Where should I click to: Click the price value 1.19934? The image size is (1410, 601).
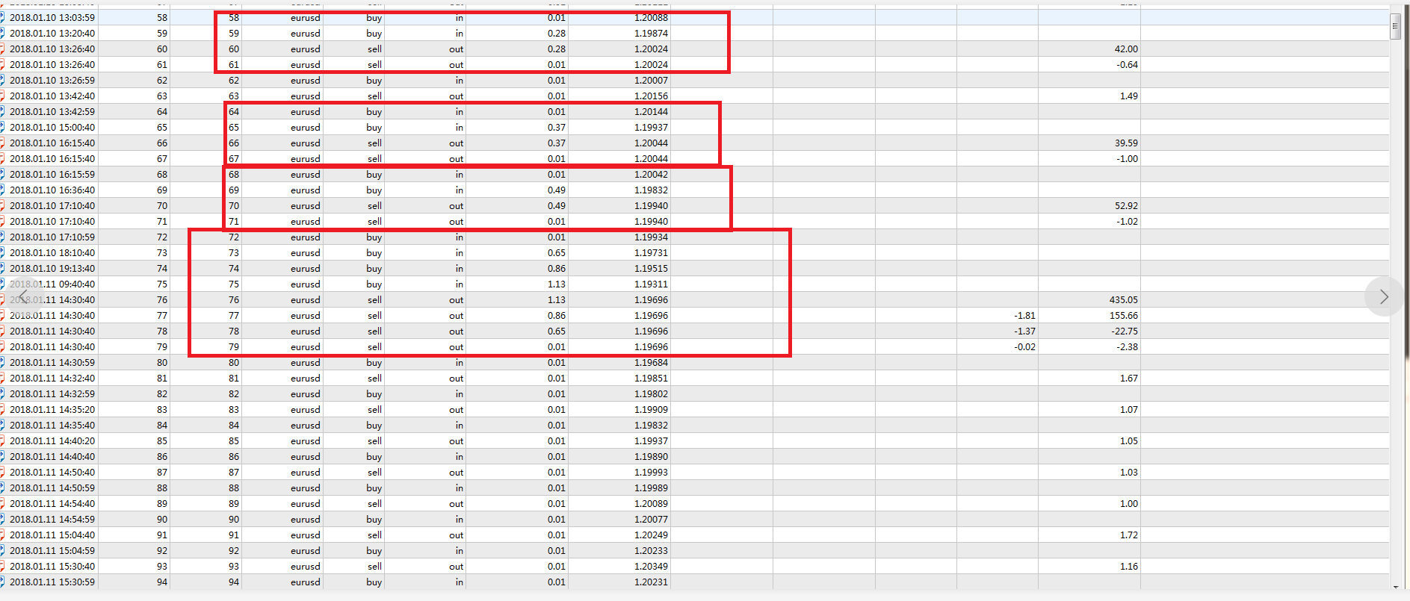click(x=651, y=237)
